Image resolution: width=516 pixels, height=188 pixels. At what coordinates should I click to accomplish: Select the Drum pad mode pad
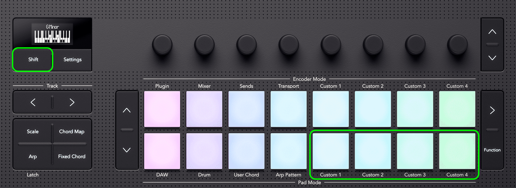[204, 151]
